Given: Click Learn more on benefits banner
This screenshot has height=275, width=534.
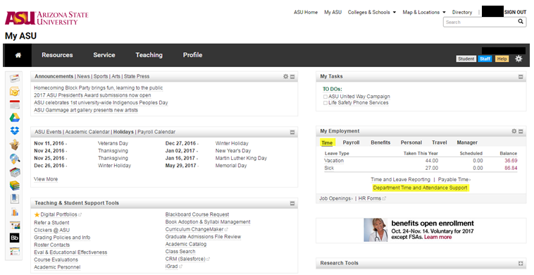Looking at the screenshot, I should coord(437,237).
